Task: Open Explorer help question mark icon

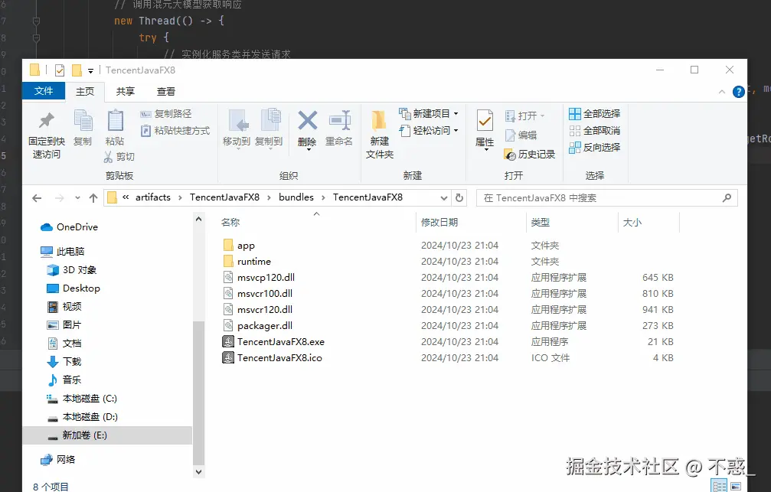Action: (739, 92)
